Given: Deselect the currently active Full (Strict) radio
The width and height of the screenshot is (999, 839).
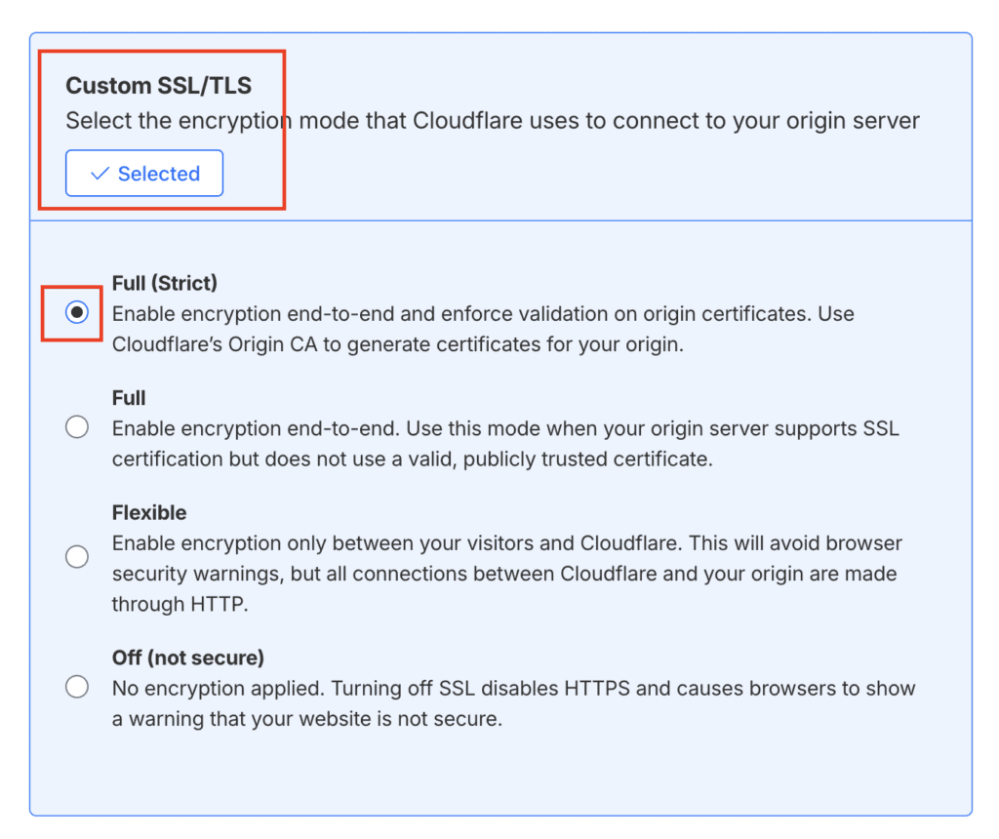Looking at the screenshot, I should [x=77, y=311].
